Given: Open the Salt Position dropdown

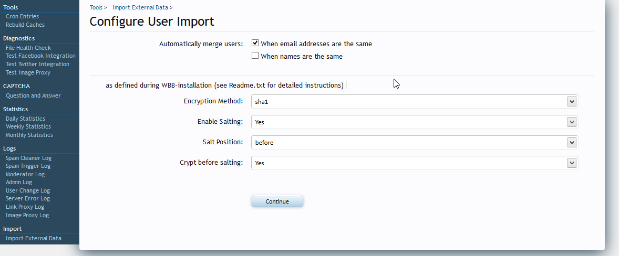Looking at the screenshot, I should pos(415,143).
